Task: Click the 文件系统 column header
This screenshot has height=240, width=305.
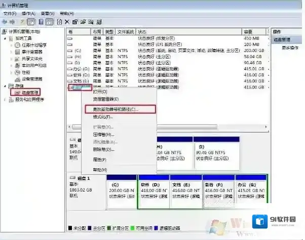Action: point(126,31)
